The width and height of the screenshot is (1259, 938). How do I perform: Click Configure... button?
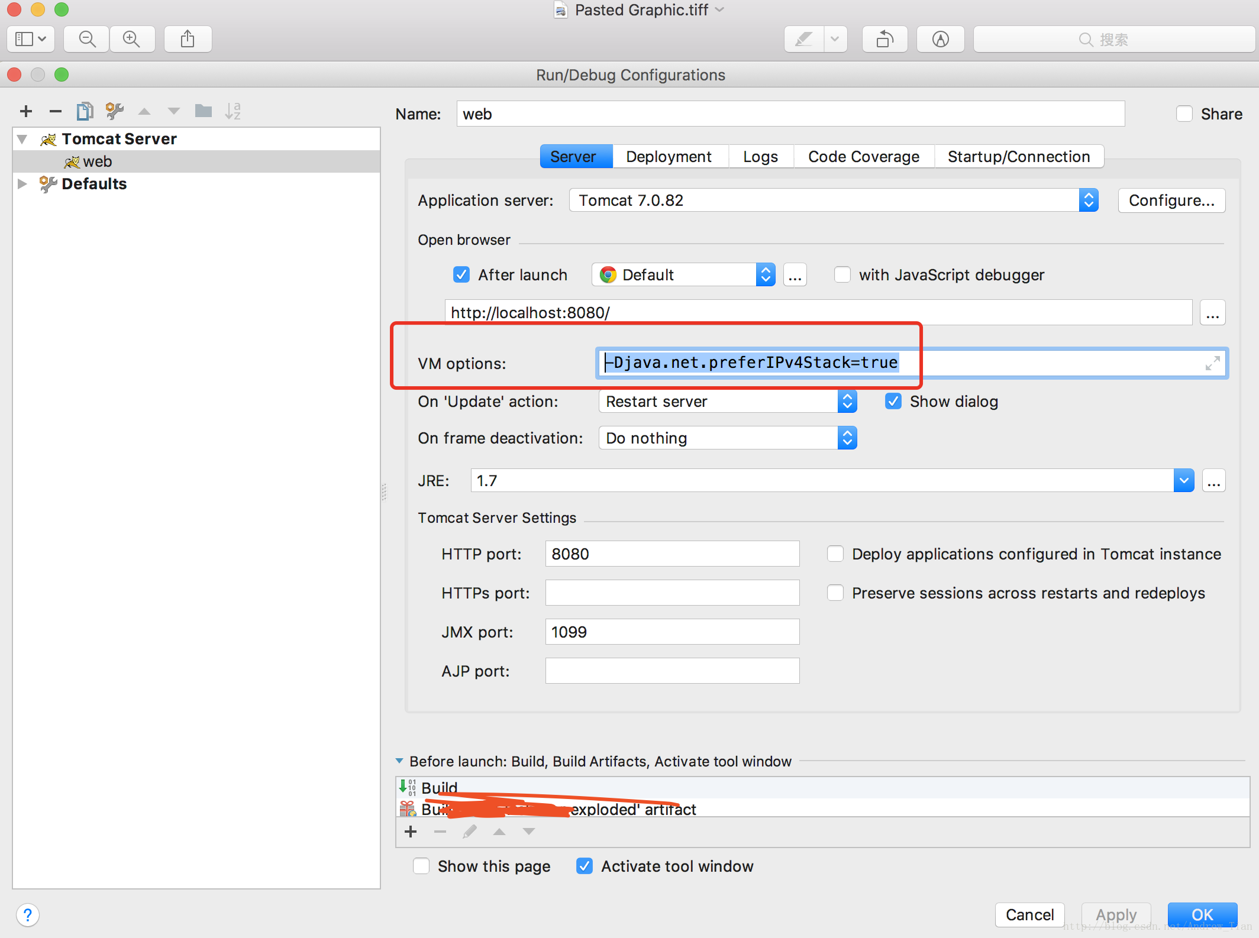[x=1171, y=200]
